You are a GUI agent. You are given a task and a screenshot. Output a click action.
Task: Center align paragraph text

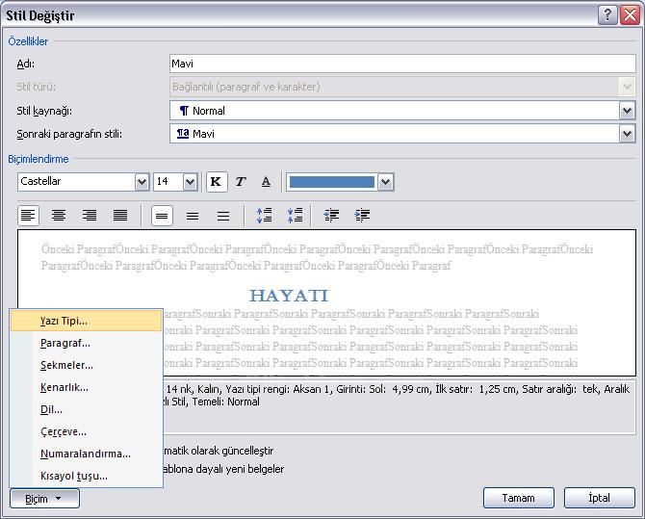59,216
